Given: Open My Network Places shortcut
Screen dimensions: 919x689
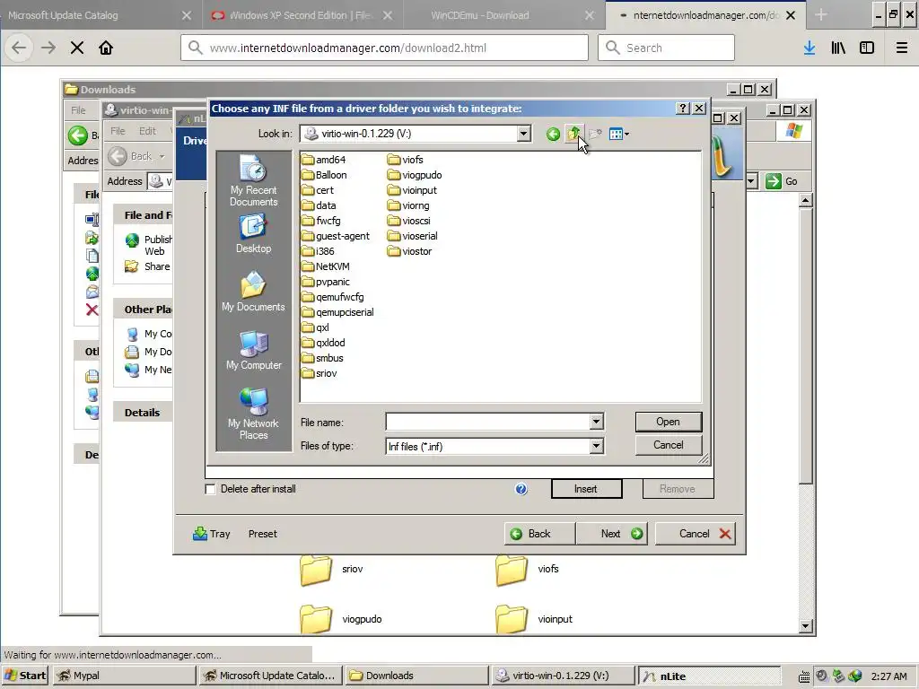Looking at the screenshot, I should point(254,414).
